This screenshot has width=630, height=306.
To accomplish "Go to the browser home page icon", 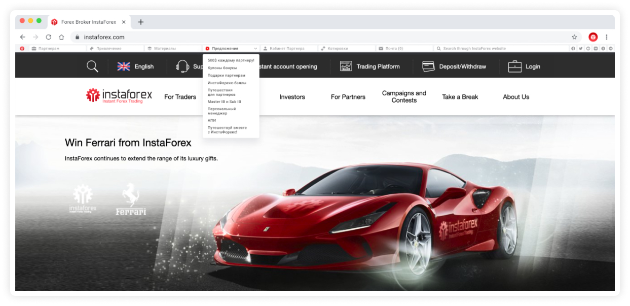I will (61, 37).
